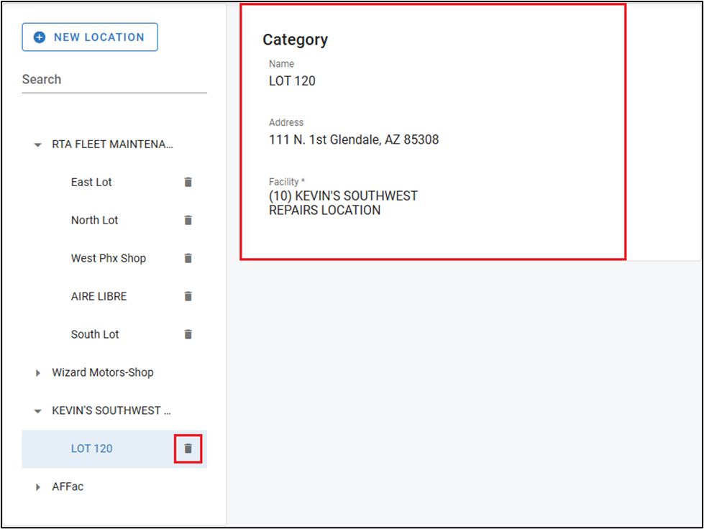704x529 pixels.
Task: Click the Search input field
Action: (114, 80)
